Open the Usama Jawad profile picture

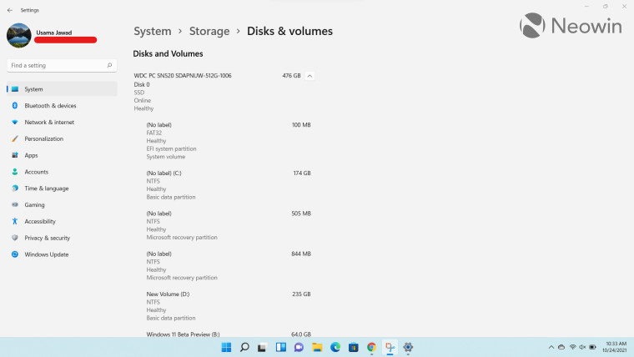coord(19,36)
